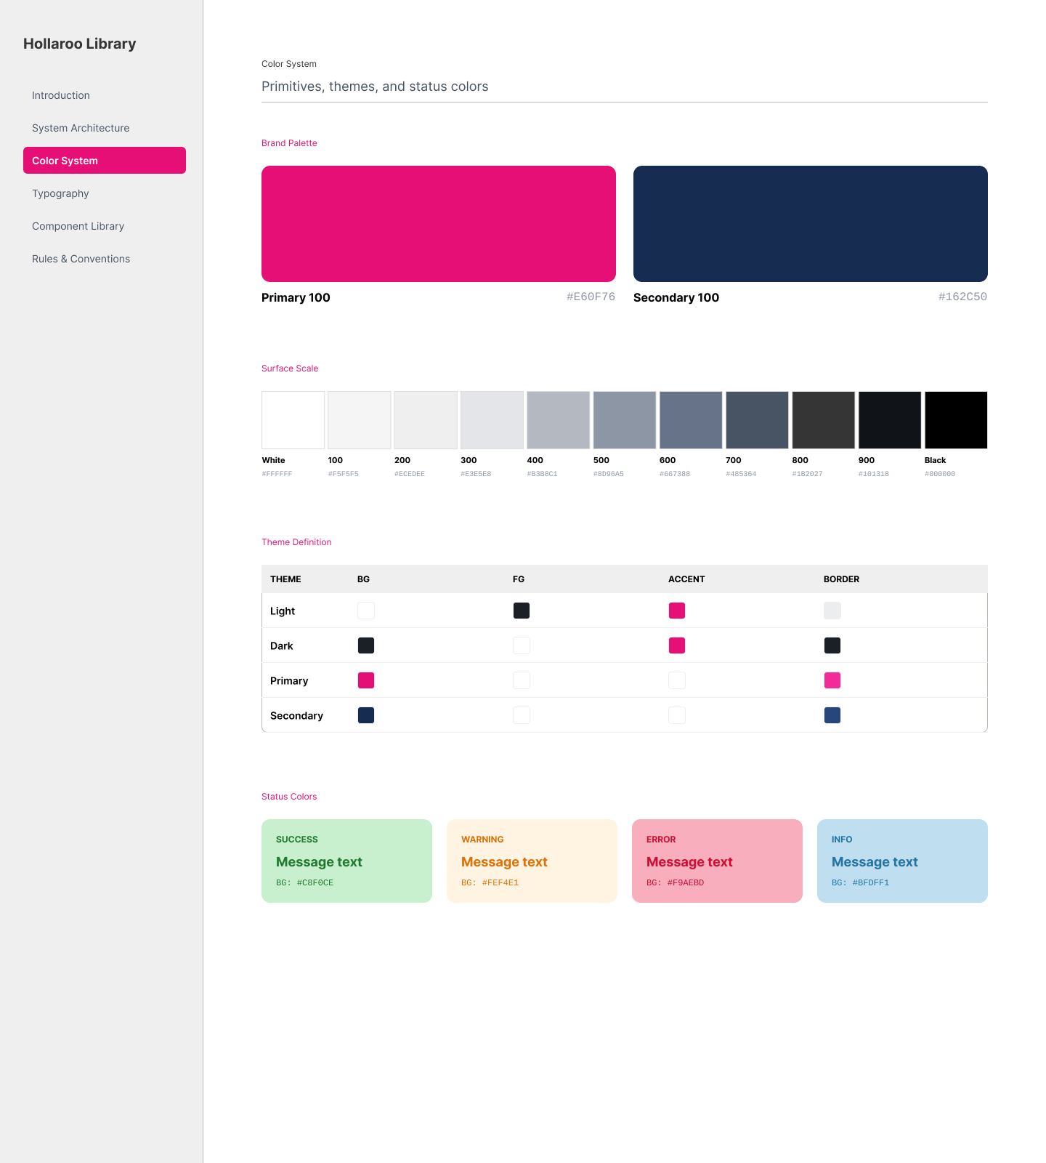Select the surface 100 swatch
This screenshot has height=1163, width=1046.
[360, 420]
